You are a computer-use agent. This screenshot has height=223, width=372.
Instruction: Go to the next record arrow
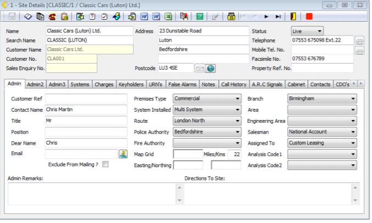267,17
